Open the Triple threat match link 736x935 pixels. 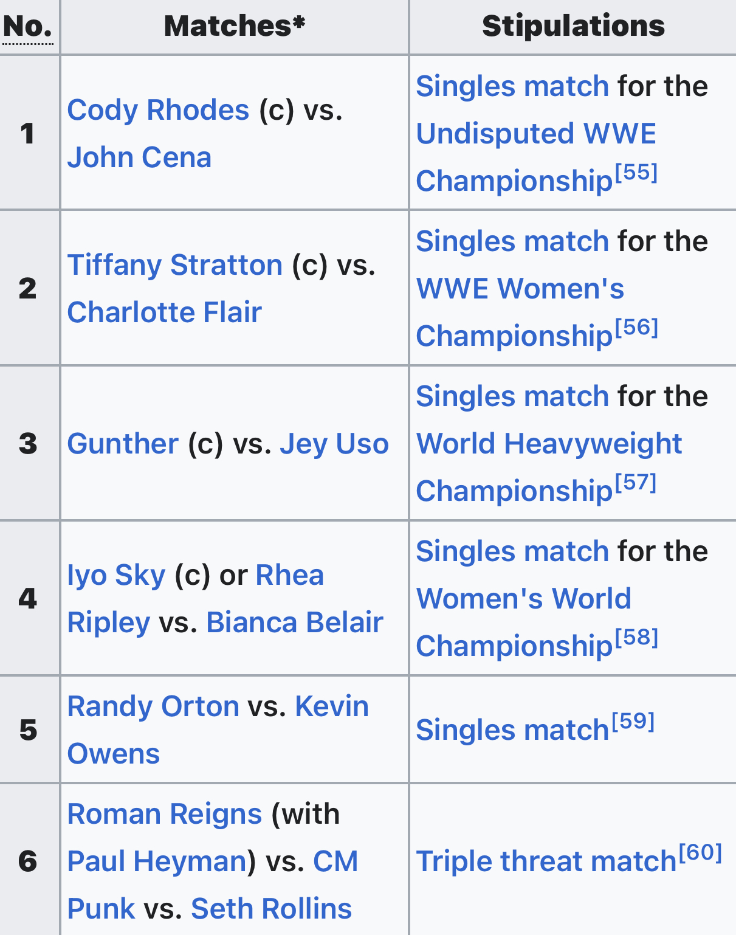[546, 861]
